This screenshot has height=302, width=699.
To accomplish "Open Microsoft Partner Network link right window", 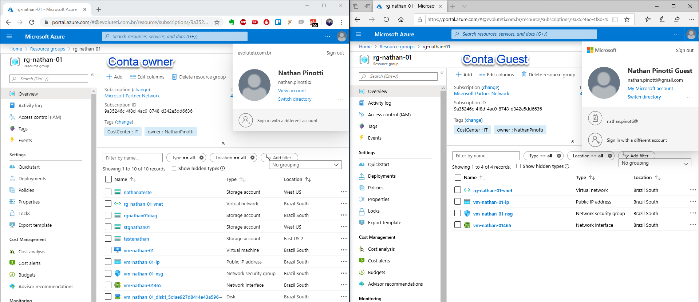I will (481, 93).
